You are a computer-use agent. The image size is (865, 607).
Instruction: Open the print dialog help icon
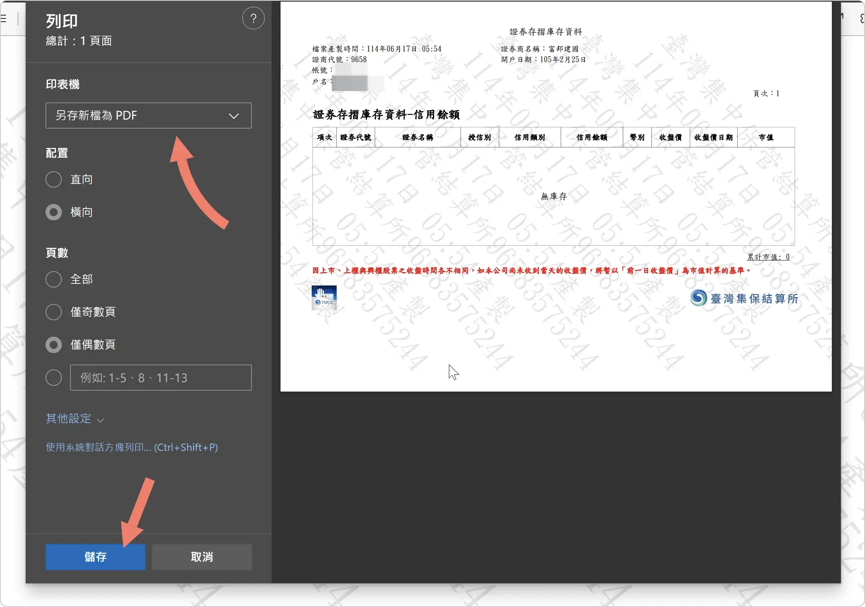pos(253,18)
